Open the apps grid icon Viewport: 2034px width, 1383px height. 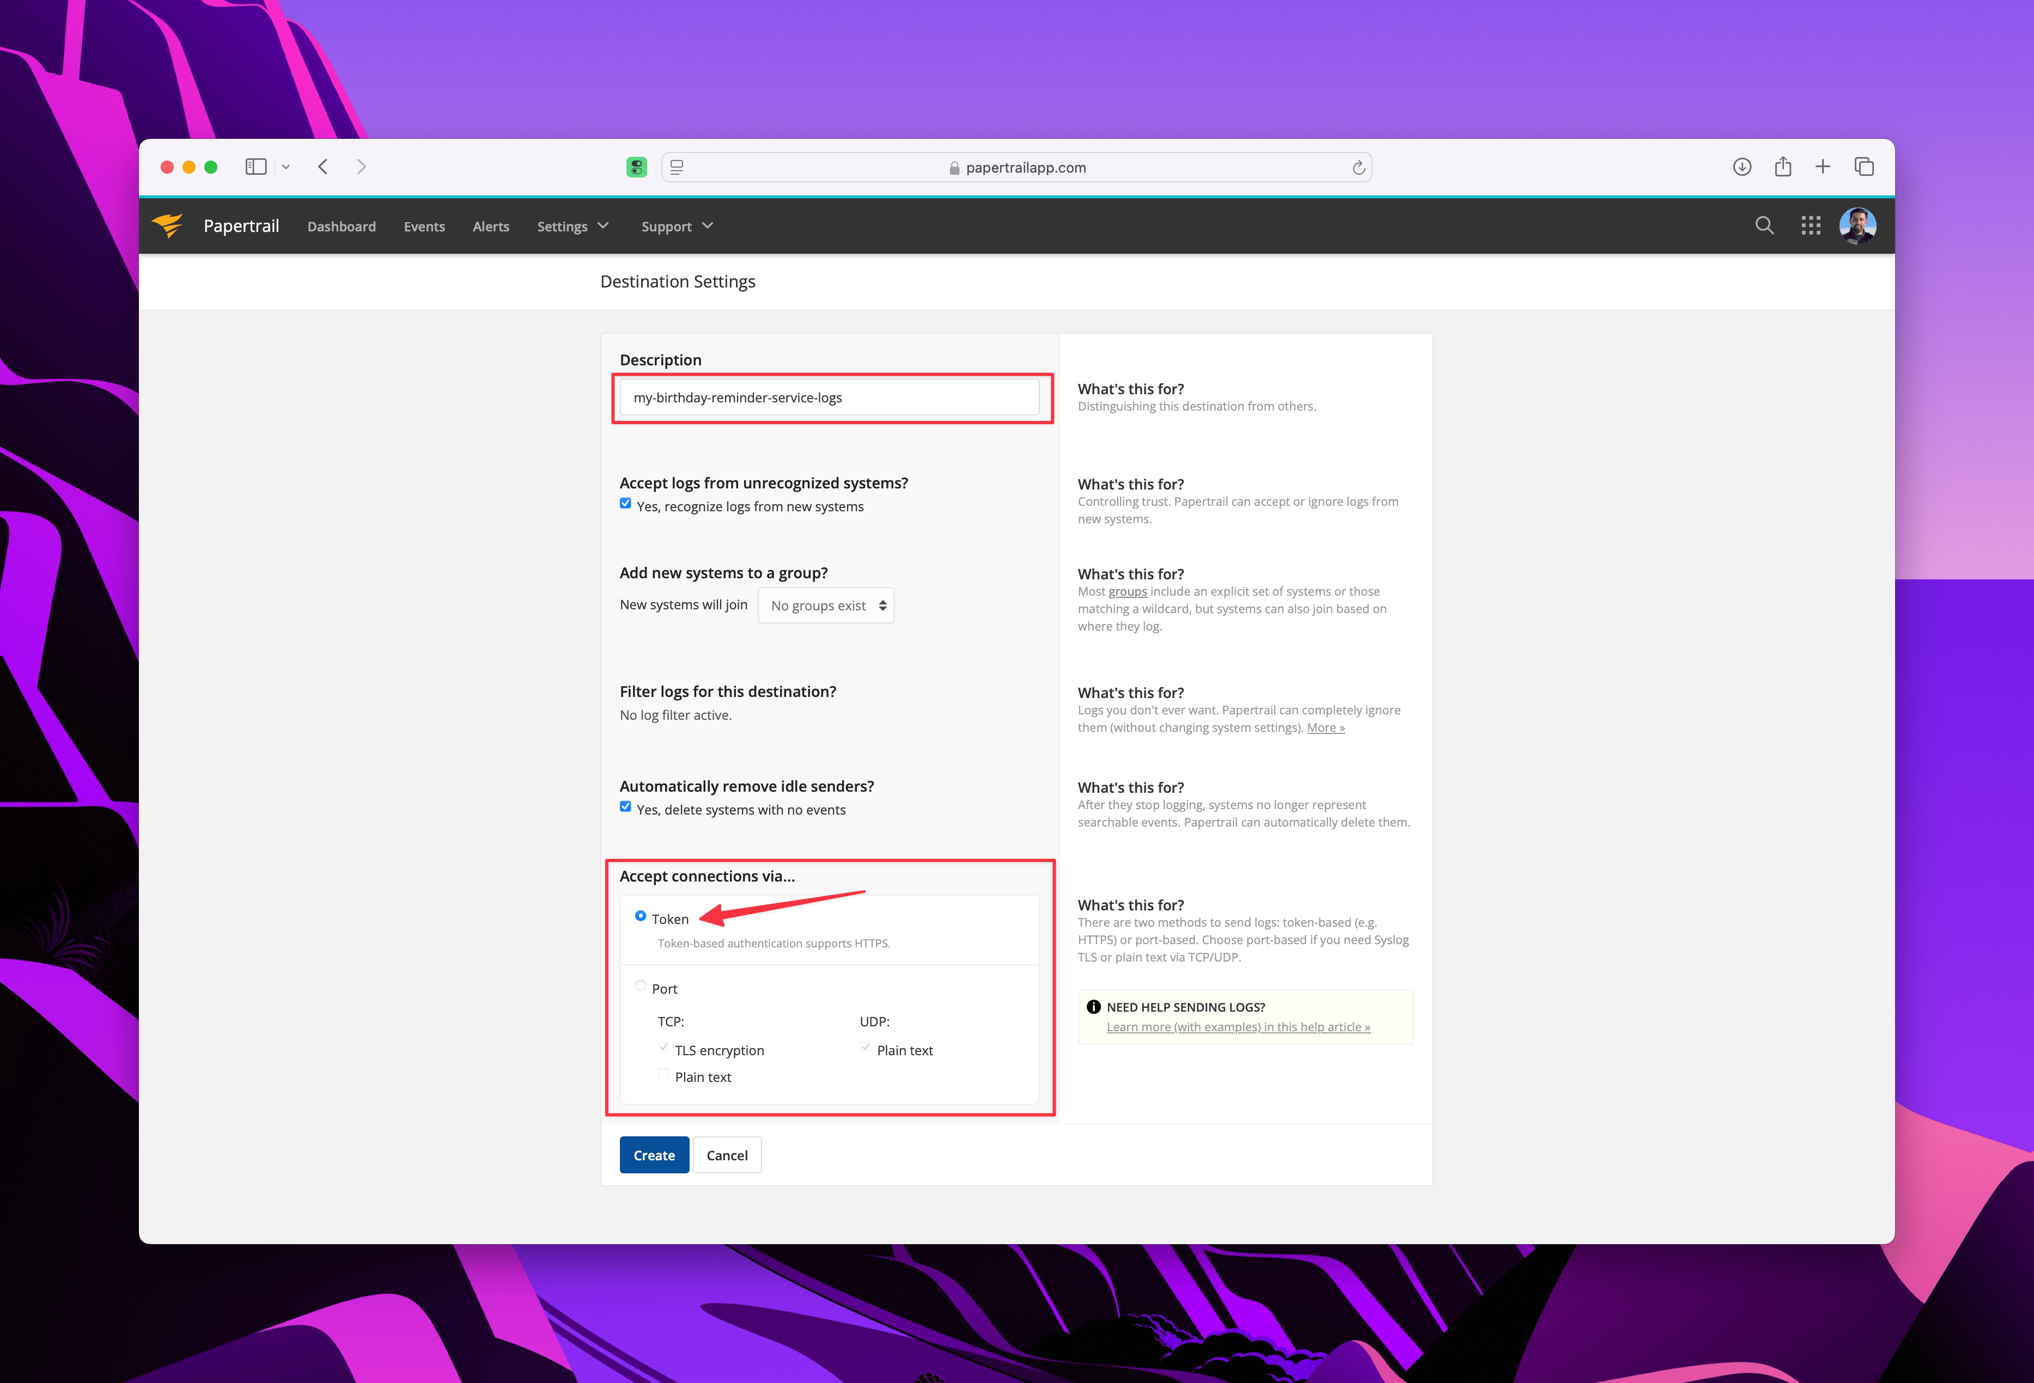click(x=1811, y=225)
